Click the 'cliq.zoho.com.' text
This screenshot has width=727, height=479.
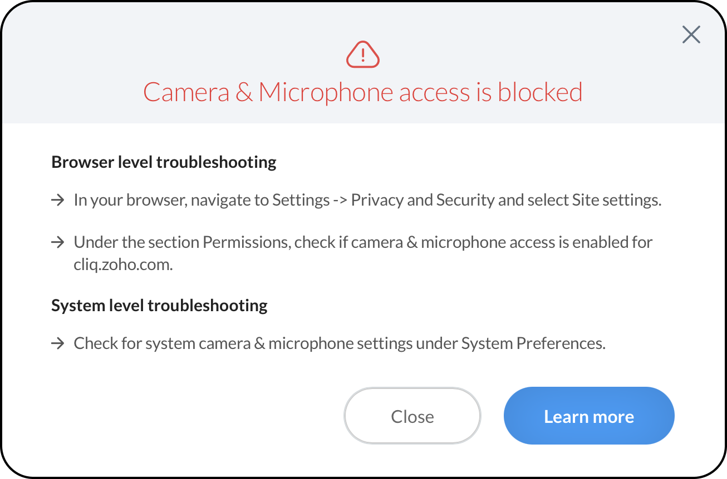[x=123, y=265]
